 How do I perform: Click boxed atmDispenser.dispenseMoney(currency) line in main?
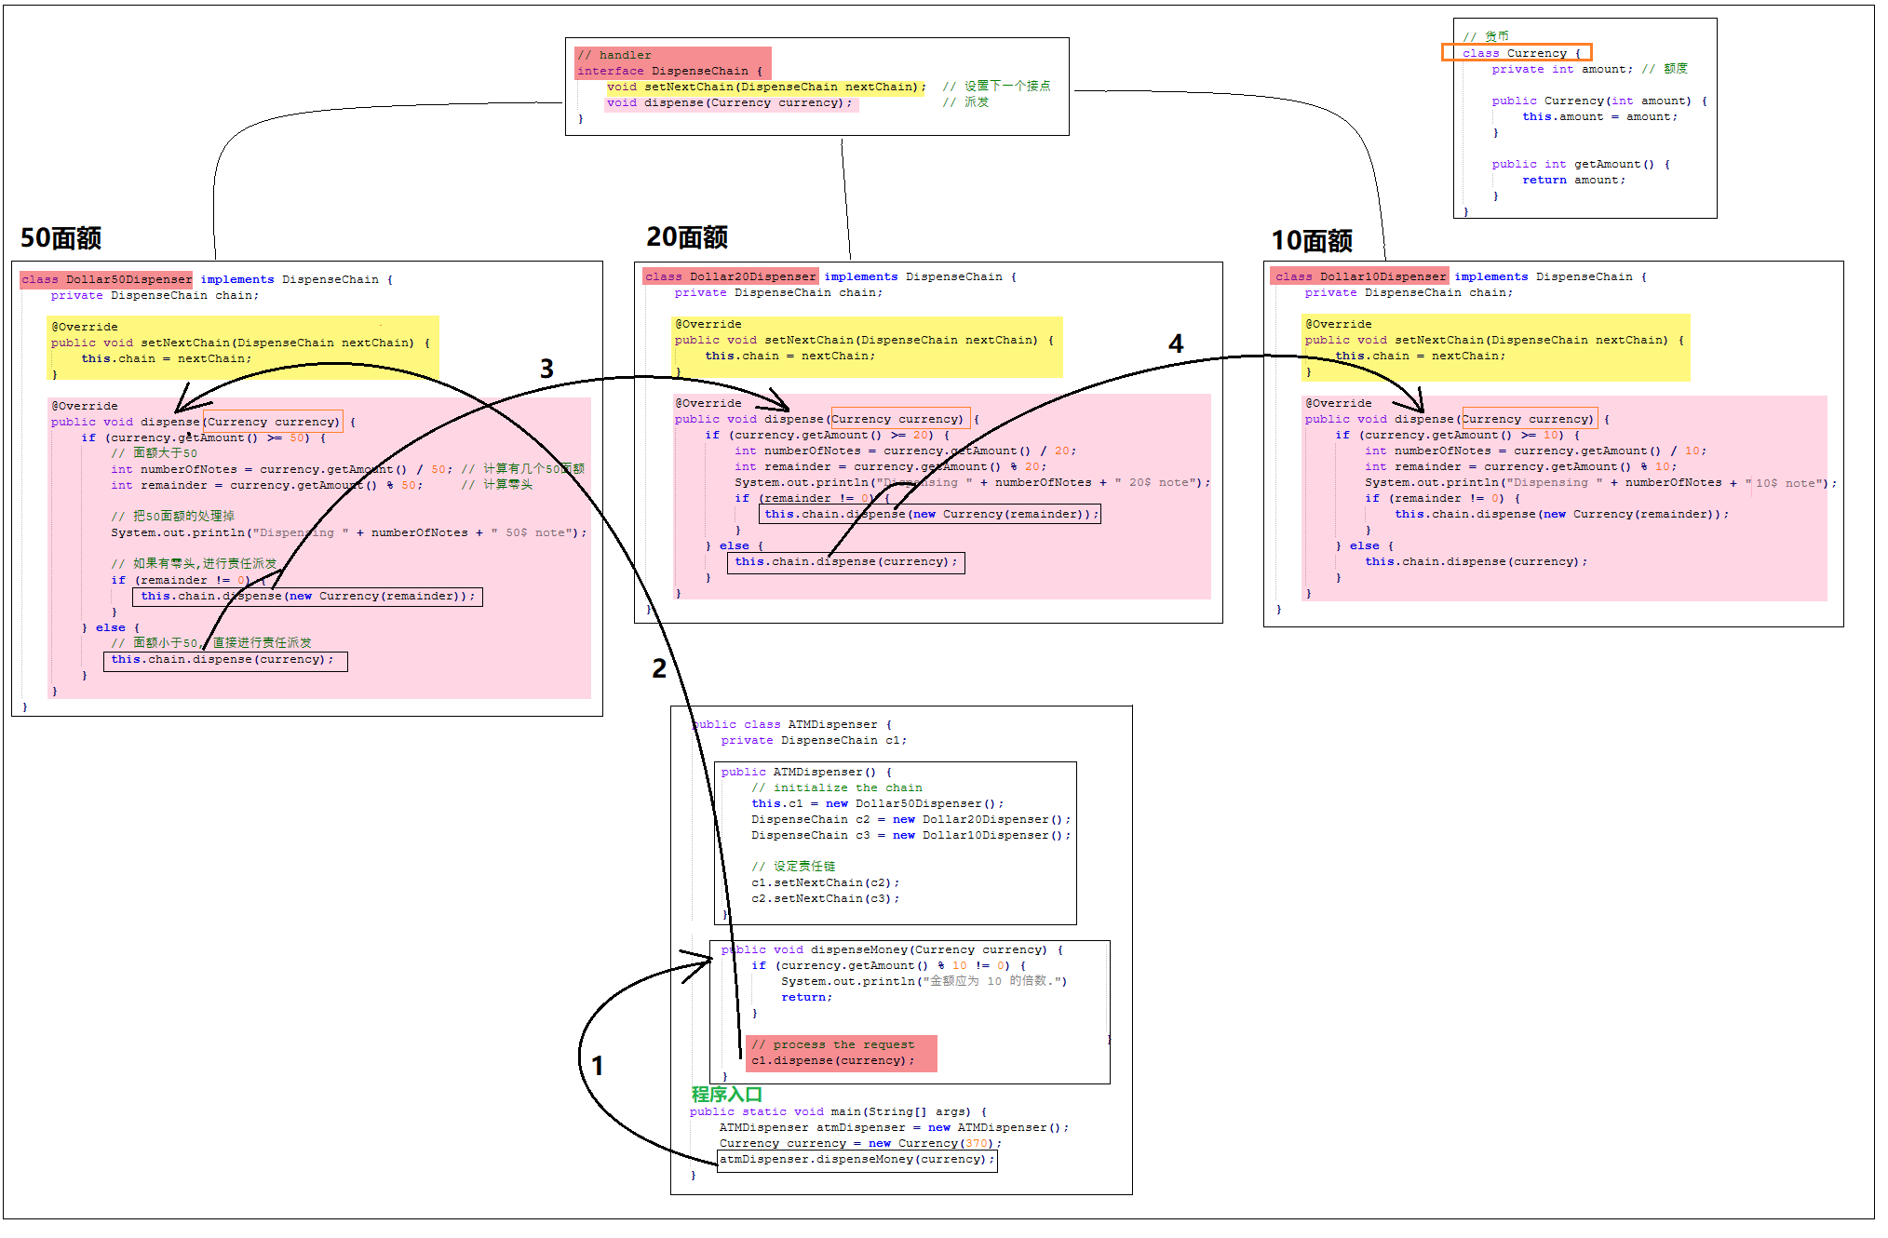click(x=856, y=1160)
